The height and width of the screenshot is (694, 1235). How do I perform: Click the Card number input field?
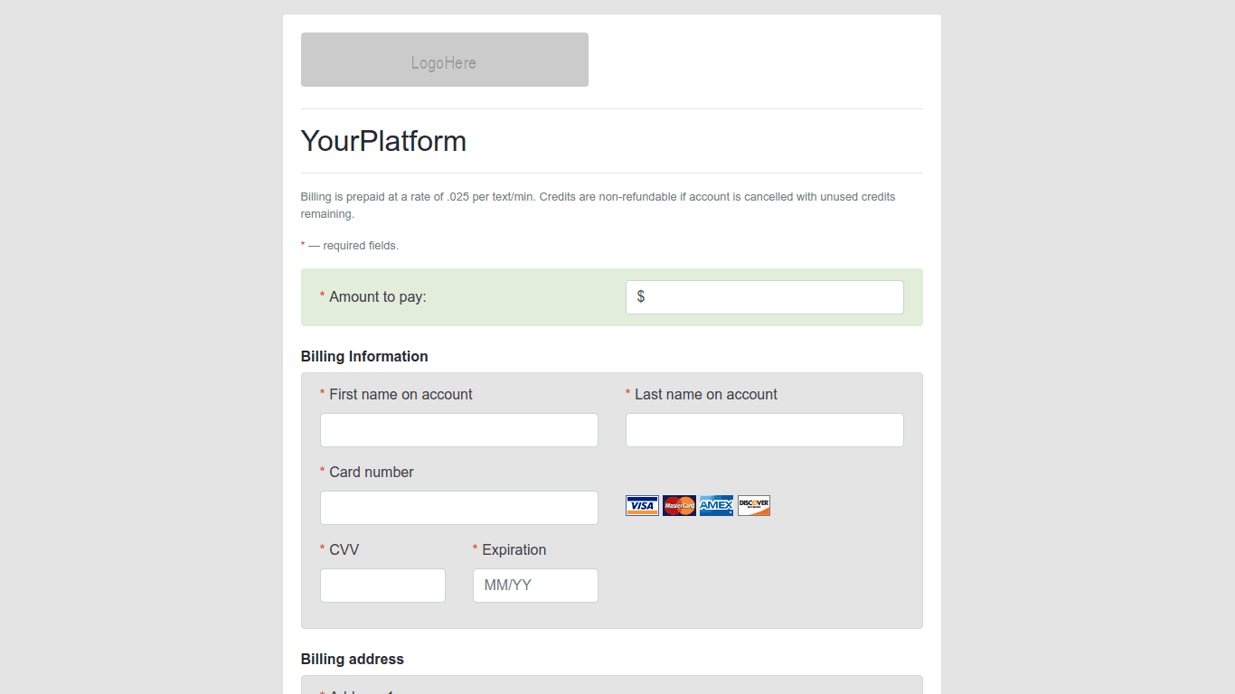point(458,508)
